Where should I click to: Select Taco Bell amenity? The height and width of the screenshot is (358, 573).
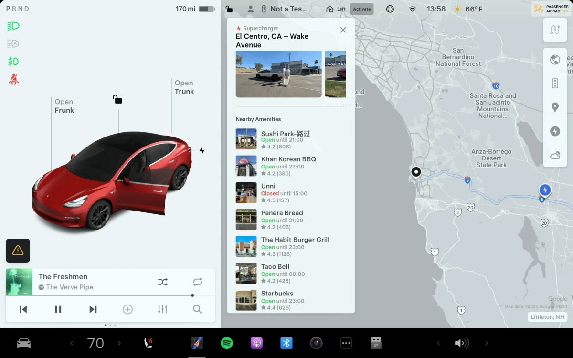pyautogui.click(x=291, y=273)
